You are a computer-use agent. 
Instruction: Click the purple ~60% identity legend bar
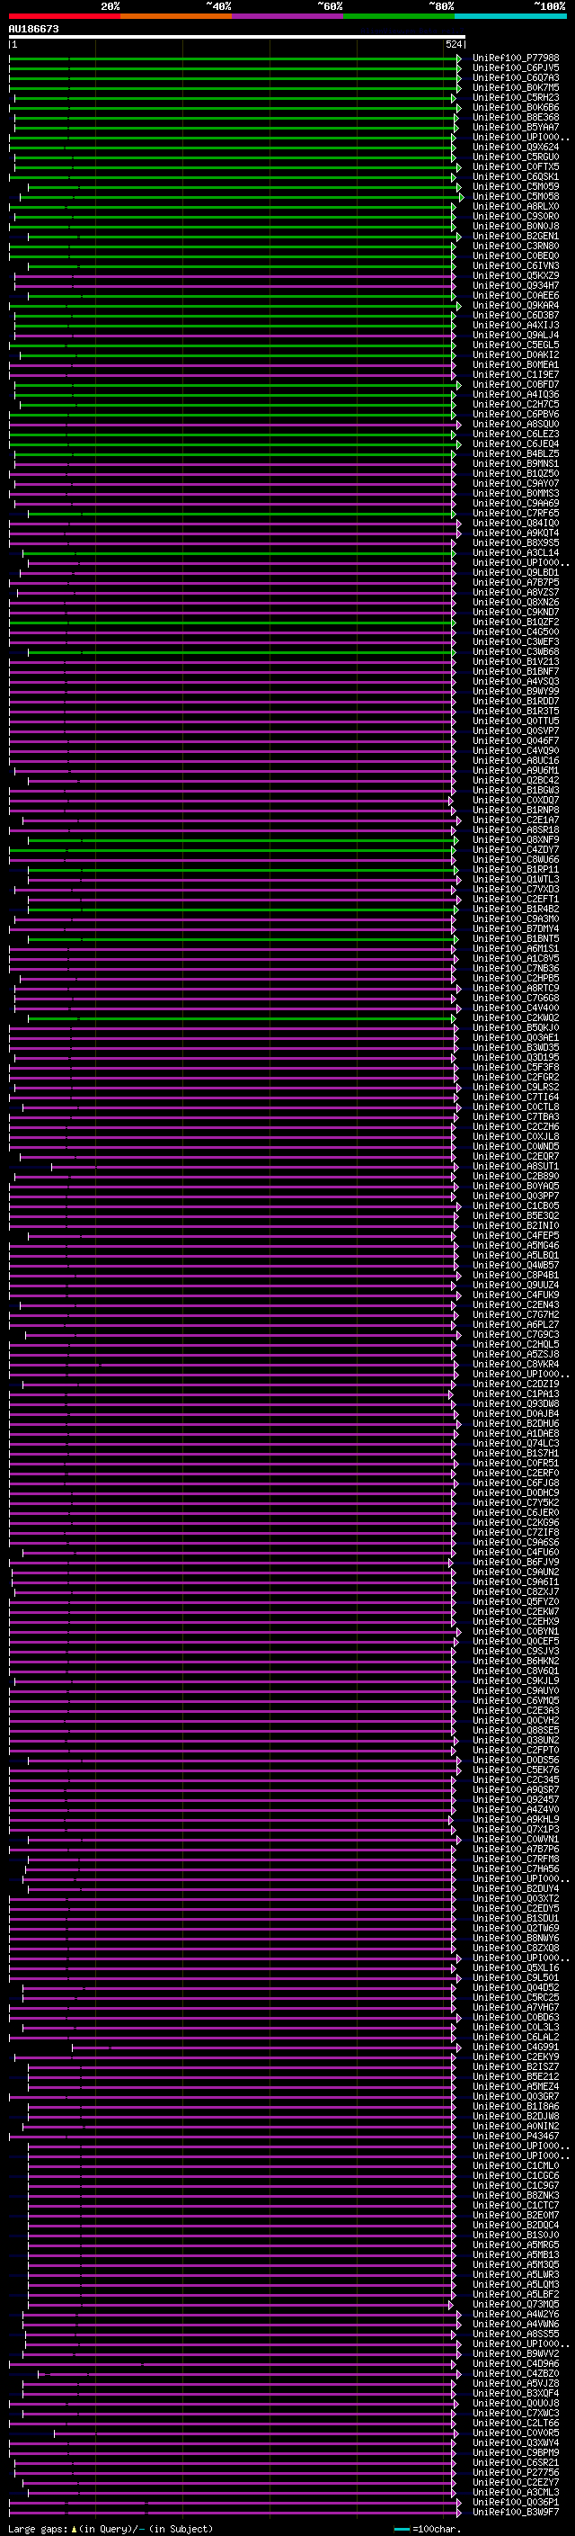click(287, 16)
